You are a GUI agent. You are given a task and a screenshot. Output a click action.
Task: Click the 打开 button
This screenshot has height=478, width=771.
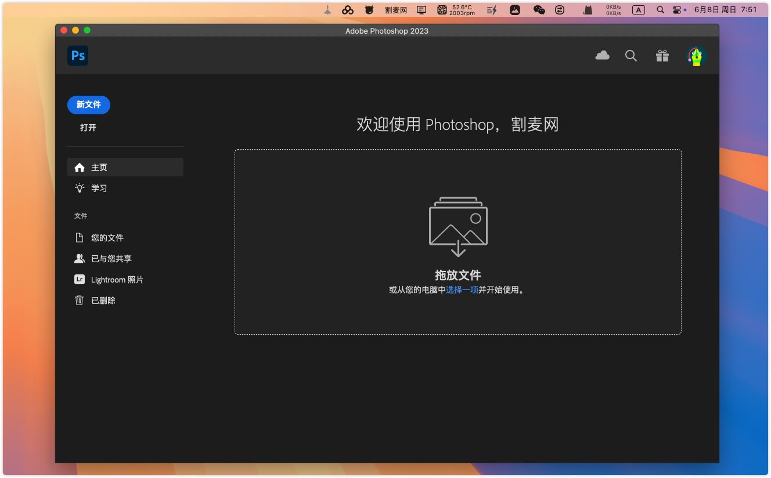point(88,128)
